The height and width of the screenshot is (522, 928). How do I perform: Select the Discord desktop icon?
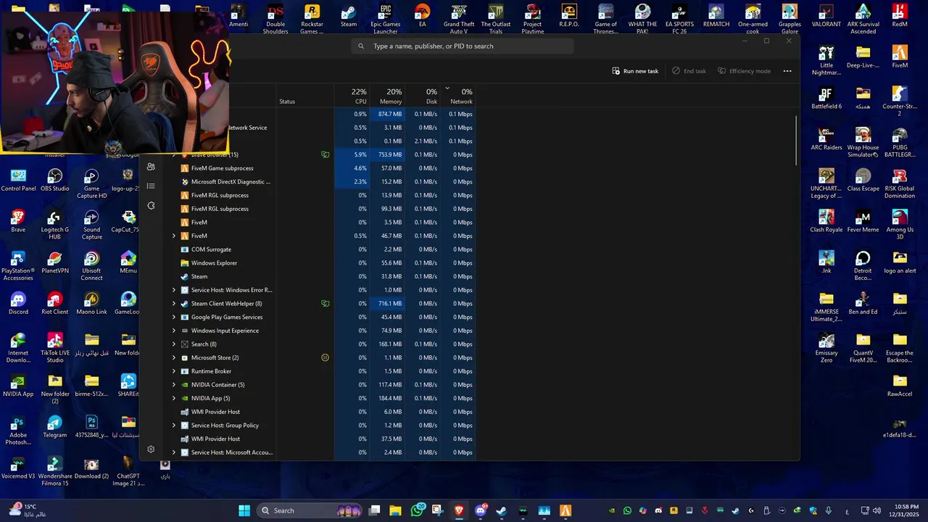pyautogui.click(x=18, y=304)
